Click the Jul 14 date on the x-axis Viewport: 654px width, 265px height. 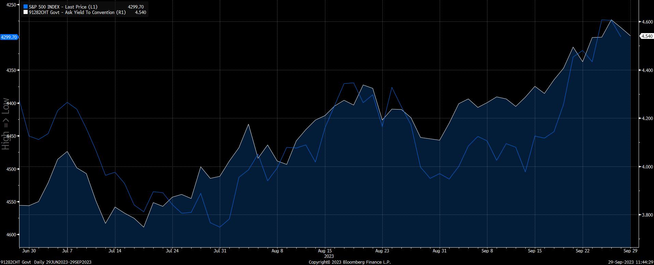click(x=115, y=251)
